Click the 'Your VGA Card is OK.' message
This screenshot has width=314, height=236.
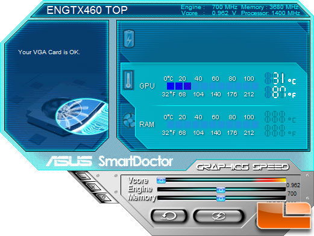[x=49, y=52]
